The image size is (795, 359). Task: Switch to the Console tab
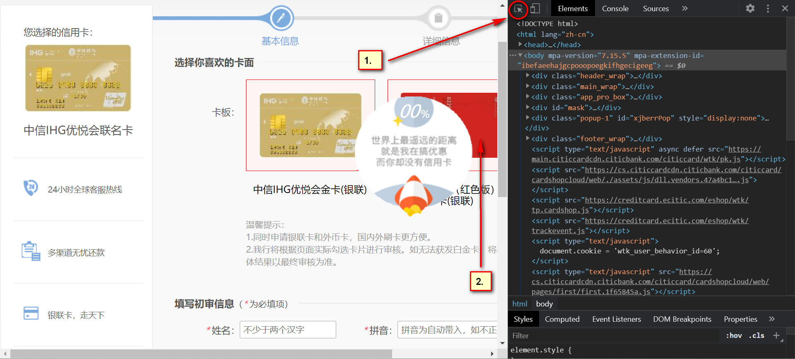click(615, 8)
